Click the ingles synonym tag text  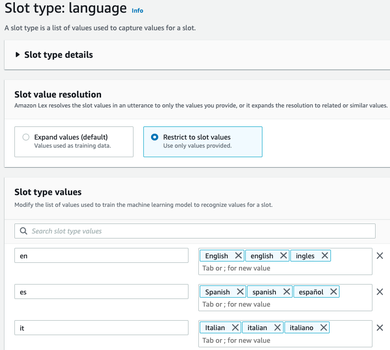[x=305, y=256]
